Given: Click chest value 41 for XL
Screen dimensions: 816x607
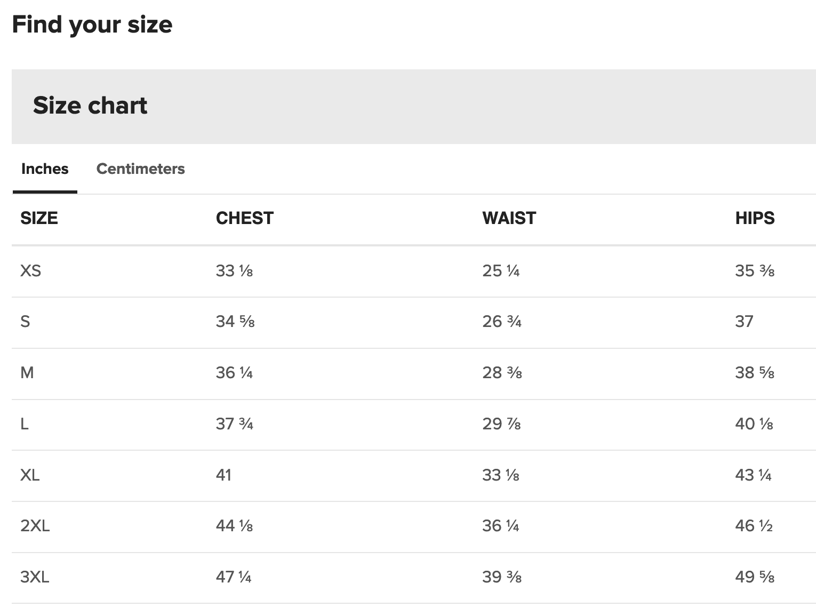Looking at the screenshot, I should [x=223, y=475].
